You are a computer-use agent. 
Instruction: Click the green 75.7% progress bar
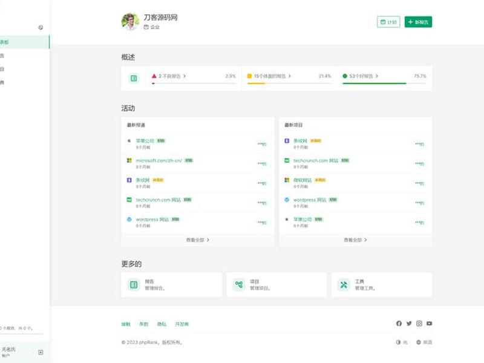[384, 83]
